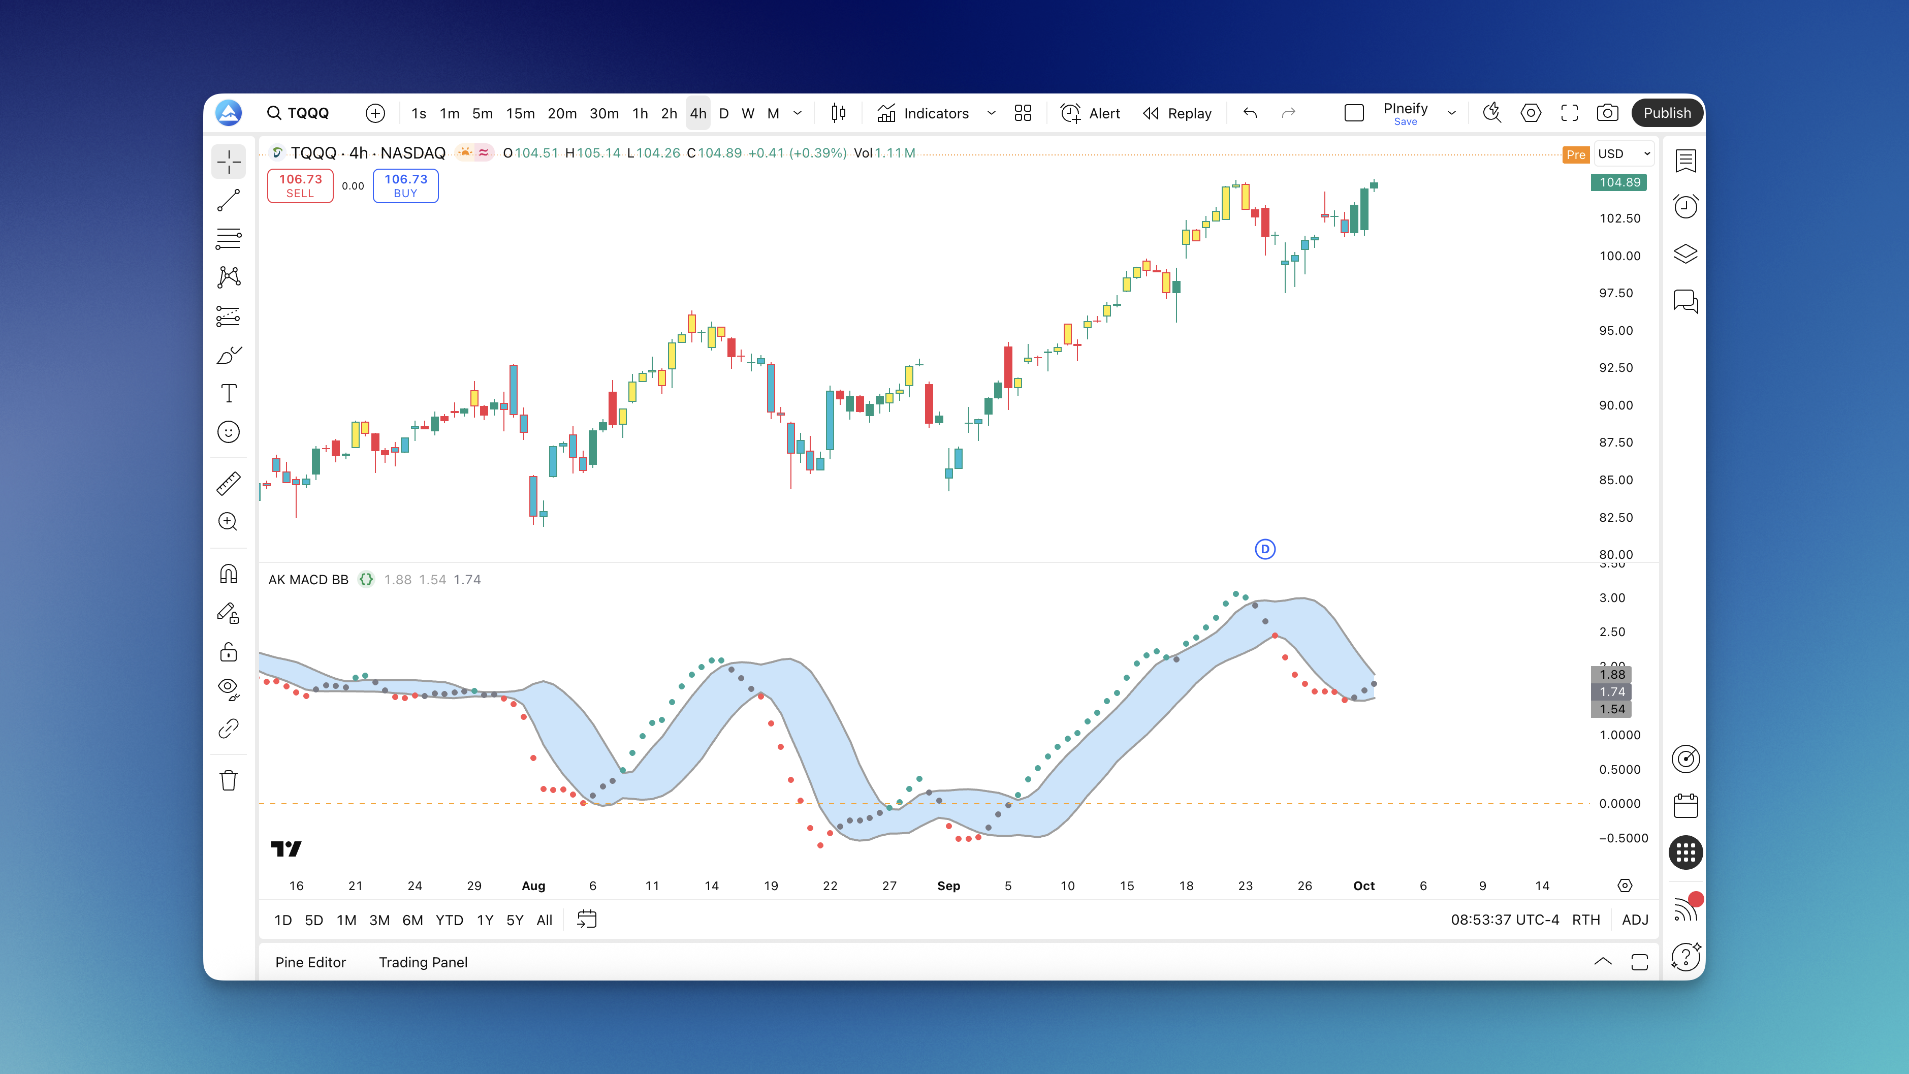Toggle hide all drawings eye icon

[x=228, y=688]
